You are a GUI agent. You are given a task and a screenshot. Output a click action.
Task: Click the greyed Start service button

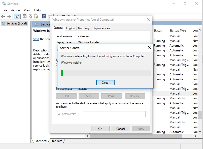(66, 96)
